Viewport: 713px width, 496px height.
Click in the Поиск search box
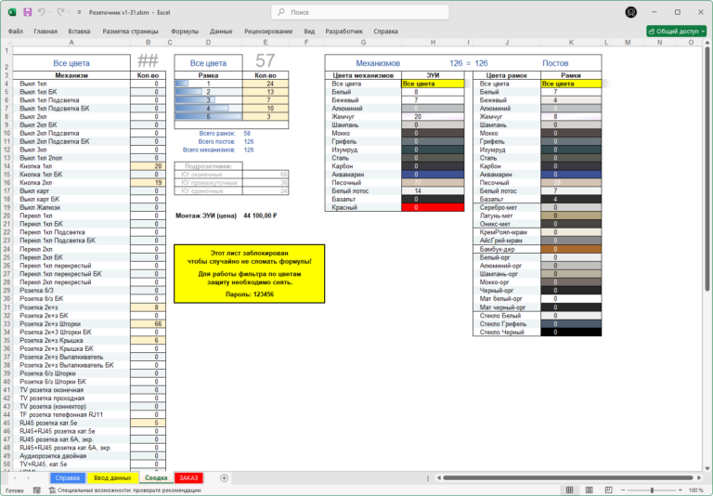tap(359, 12)
